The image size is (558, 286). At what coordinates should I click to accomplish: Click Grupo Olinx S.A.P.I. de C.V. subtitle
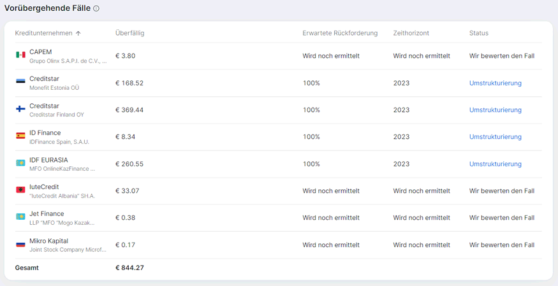[x=68, y=61]
